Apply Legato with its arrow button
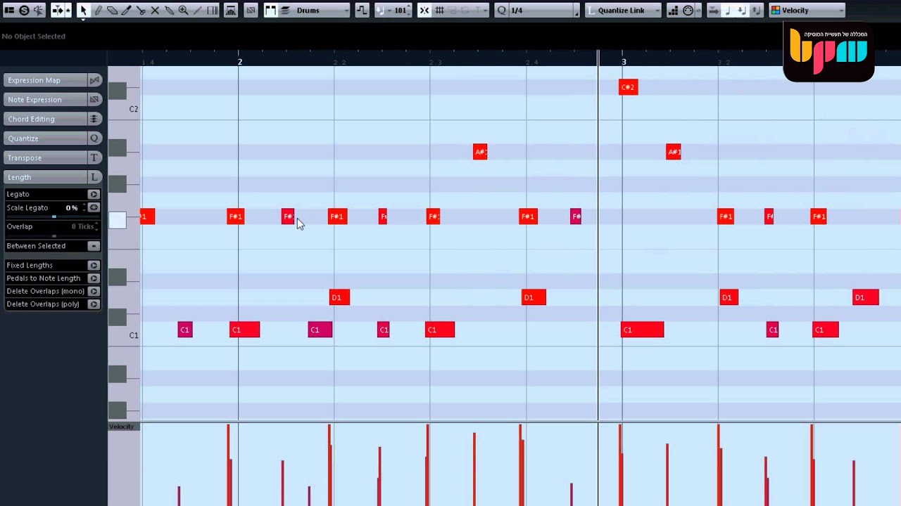The height and width of the screenshot is (506, 901). point(94,194)
